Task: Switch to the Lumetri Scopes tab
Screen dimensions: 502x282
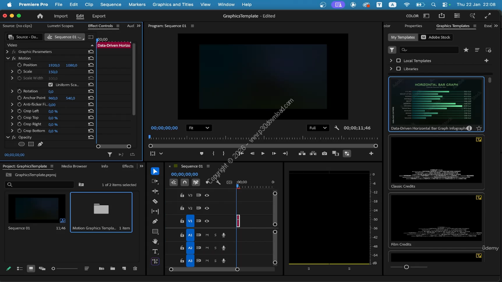Action: click(60, 26)
